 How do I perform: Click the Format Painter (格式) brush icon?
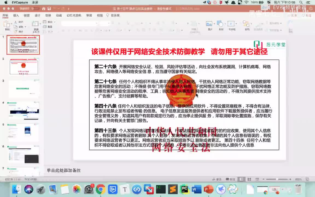[16, 31]
